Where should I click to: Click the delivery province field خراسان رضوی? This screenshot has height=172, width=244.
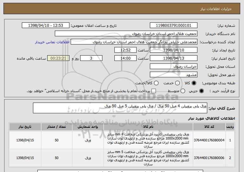tap(174, 67)
